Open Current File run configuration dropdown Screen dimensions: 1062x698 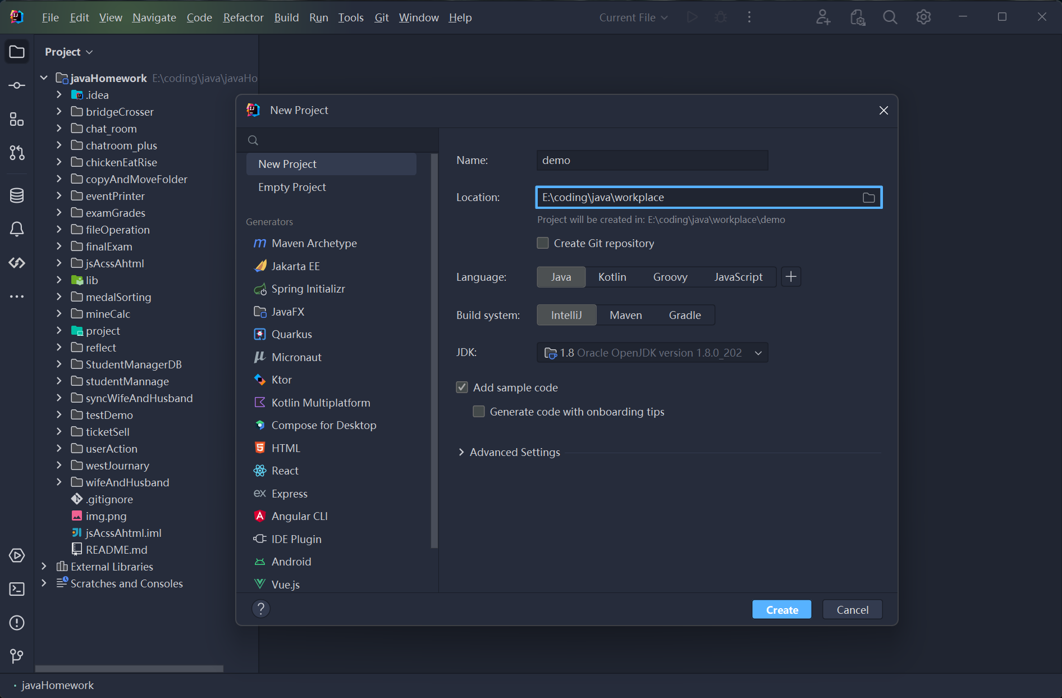pyautogui.click(x=633, y=17)
